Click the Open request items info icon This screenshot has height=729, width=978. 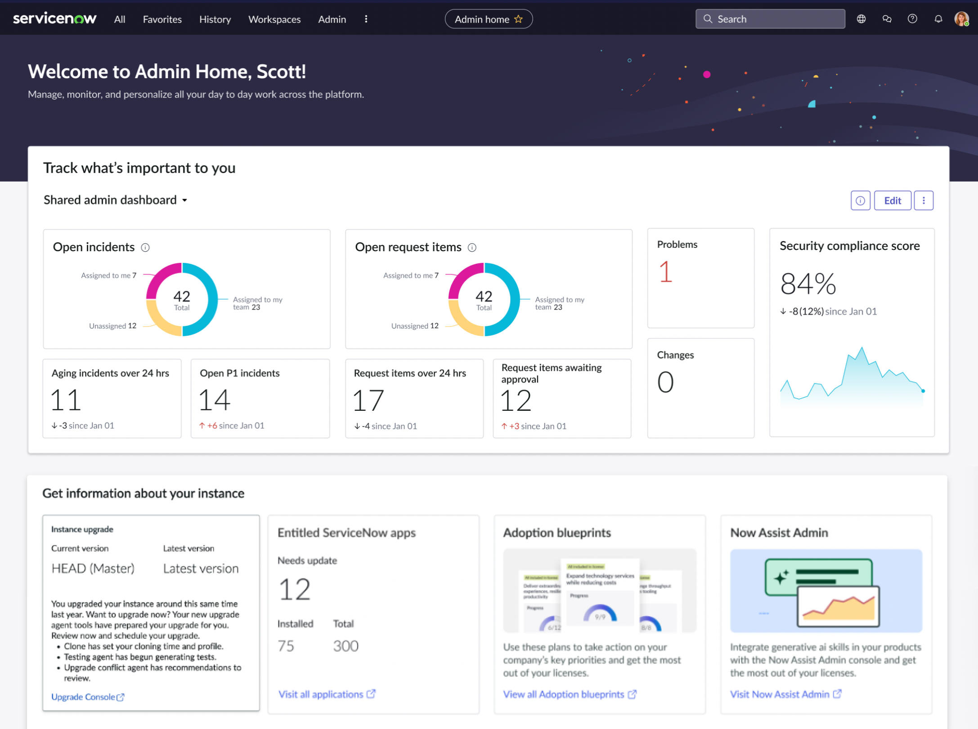[x=472, y=247]
